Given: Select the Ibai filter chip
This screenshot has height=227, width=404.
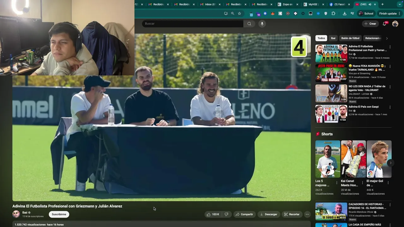Looking at the screenshot, I should (333, 38).
